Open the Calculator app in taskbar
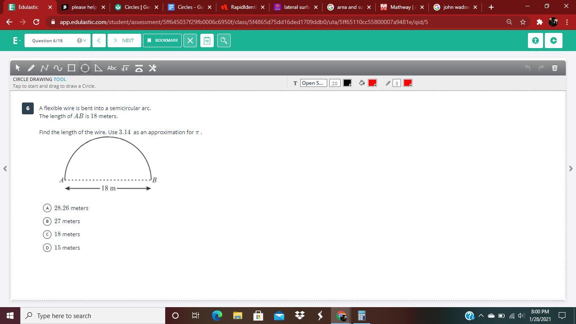This screenshot has height=324, width=576. [x=361, y=316]
